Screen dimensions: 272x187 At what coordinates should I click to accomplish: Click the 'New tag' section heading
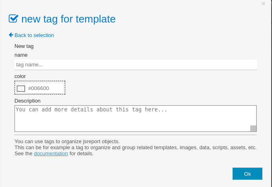point(24,46)
